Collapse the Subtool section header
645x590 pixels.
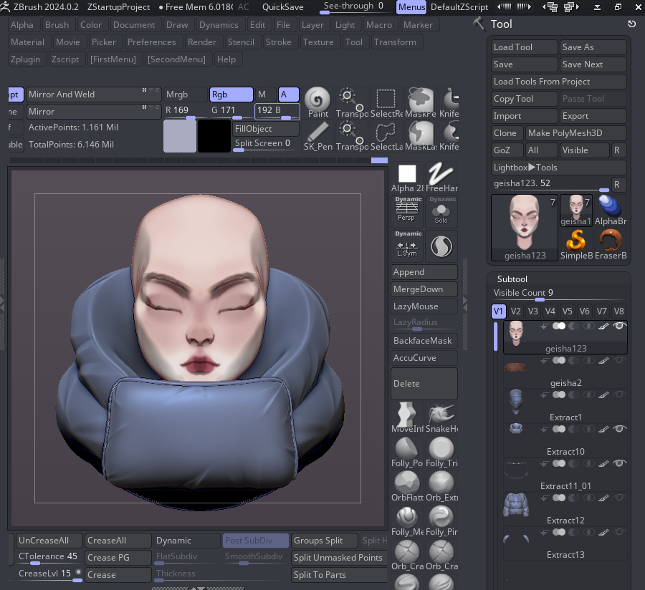click(x=513, y=279)
